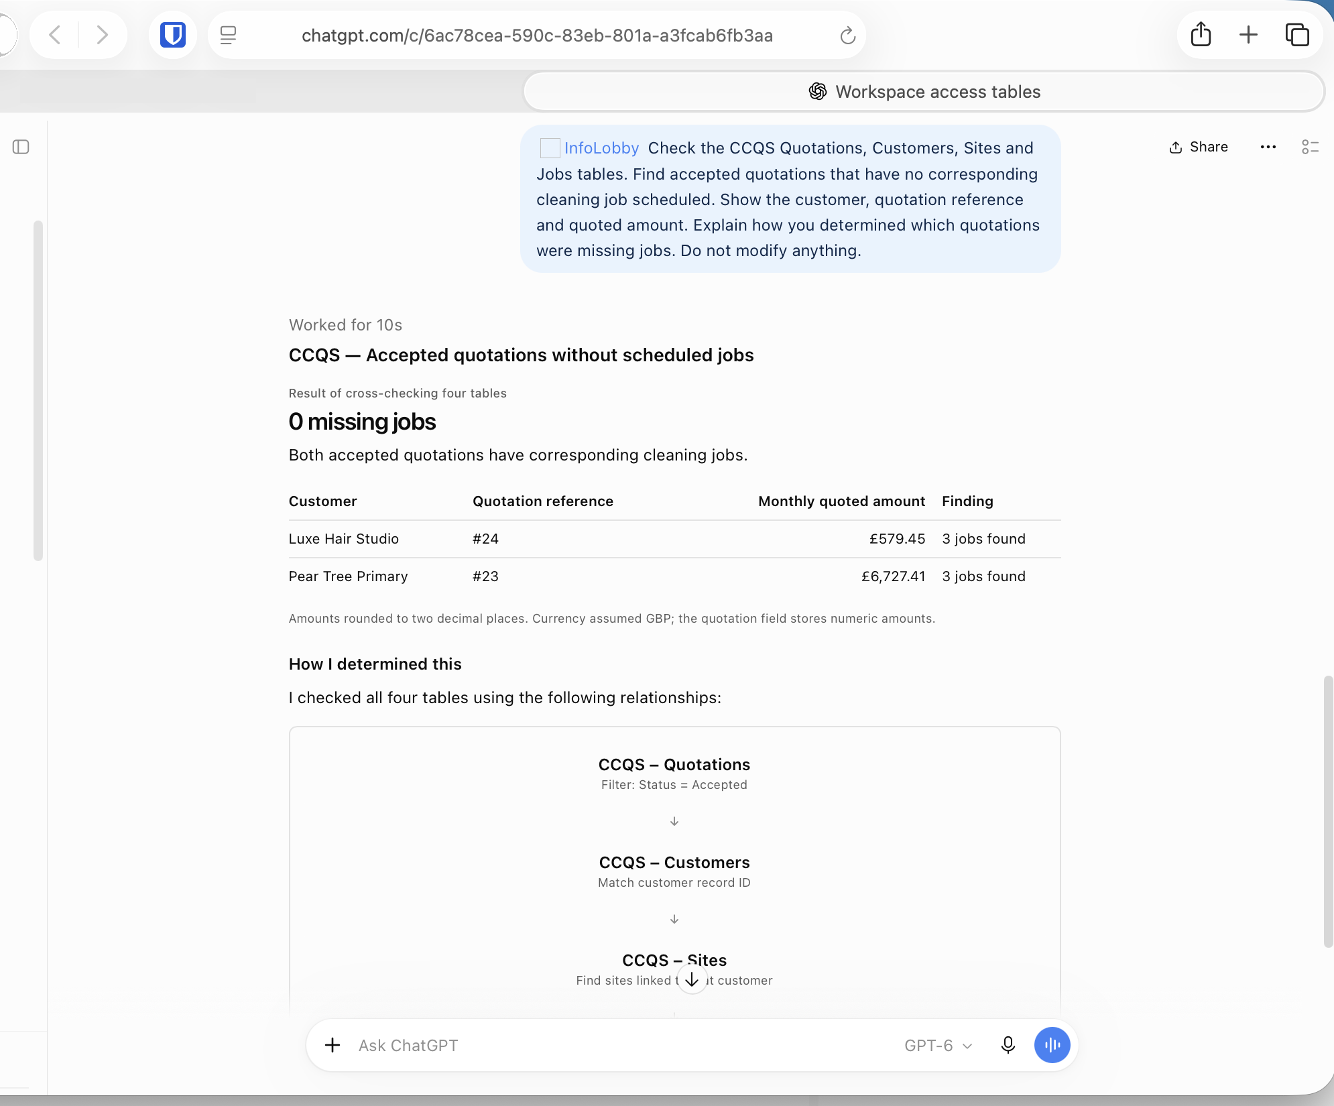Open a new tab with plus icon
The image size is (1334, 1106).
(x=1248, y=35)
